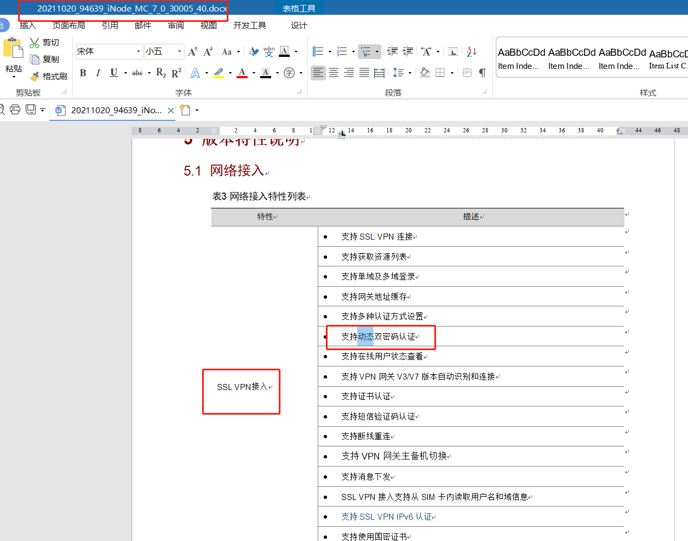Viewport: 688px width, 541px height.
Task: Apply the yellow text highlight color
Action: point(219,73)
